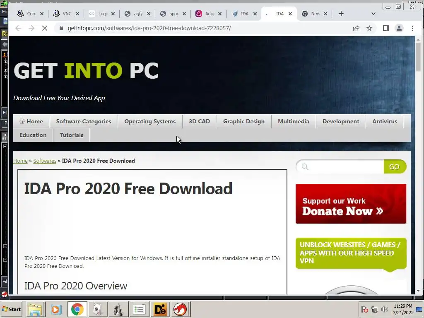The image size is (424, 318).
Task: Share this page via share icon
Action: [356, 28]
